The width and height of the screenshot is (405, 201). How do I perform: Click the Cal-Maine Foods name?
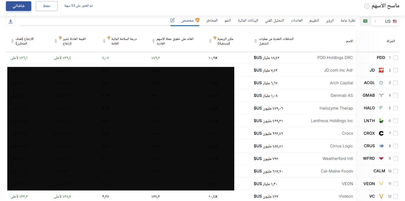(x=337, y=171)
